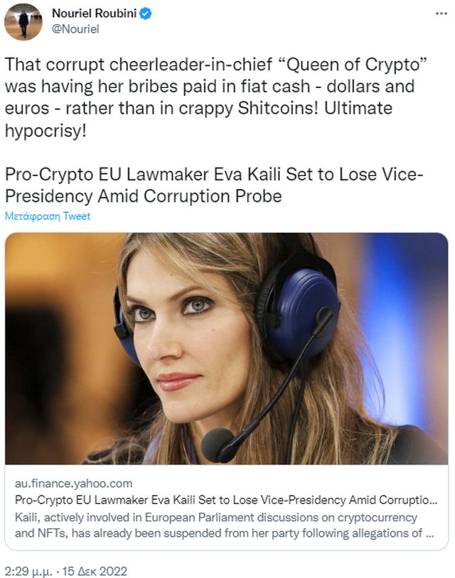Open the Eva Kaili article preview image
This screenshot has height=578, width=455.
[227, 349]
